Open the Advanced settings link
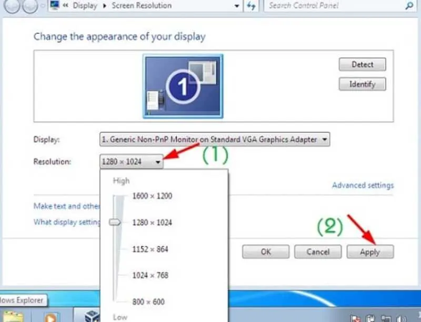This screenshot has height=322, width=421. click(x=363, y=185)
